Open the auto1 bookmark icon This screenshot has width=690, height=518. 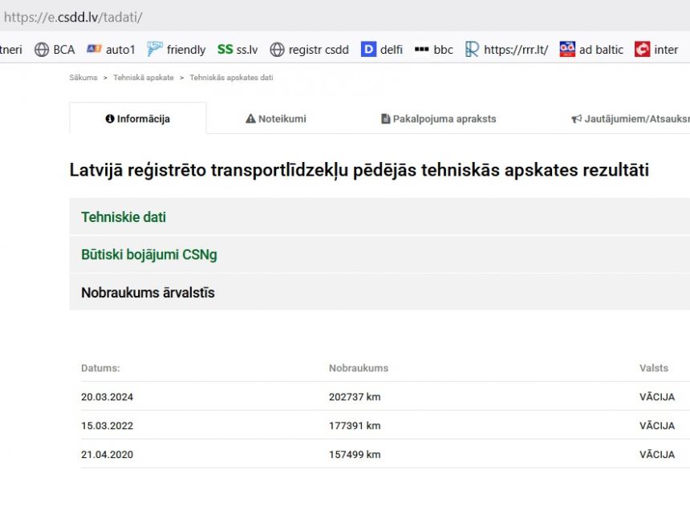(94, 49)
